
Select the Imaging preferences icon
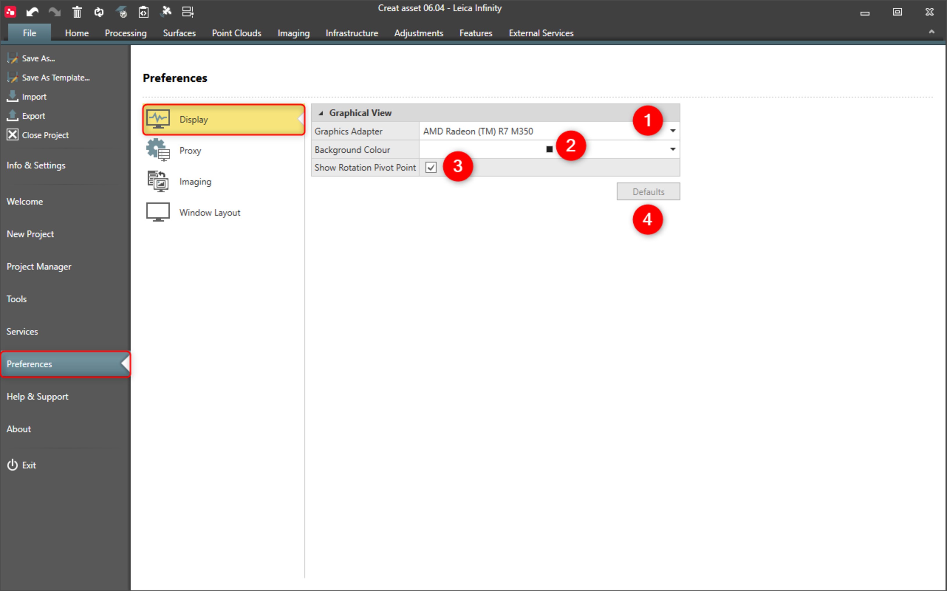click(x=158, y=181)
